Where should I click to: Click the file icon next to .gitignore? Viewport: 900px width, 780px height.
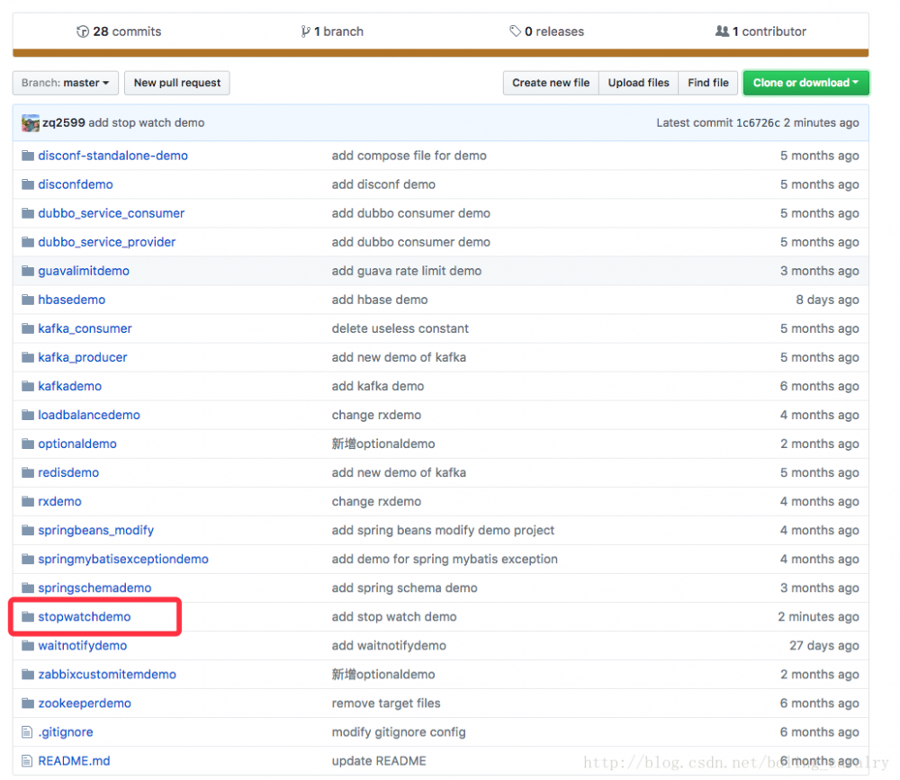point(27,732)
